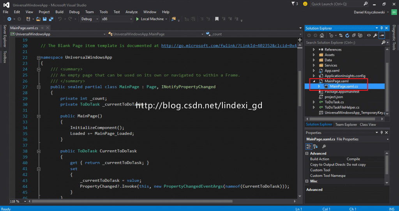The image size is (399, 211).
Task: Open the Server Explorer side tab
Action: coord(5,36)
